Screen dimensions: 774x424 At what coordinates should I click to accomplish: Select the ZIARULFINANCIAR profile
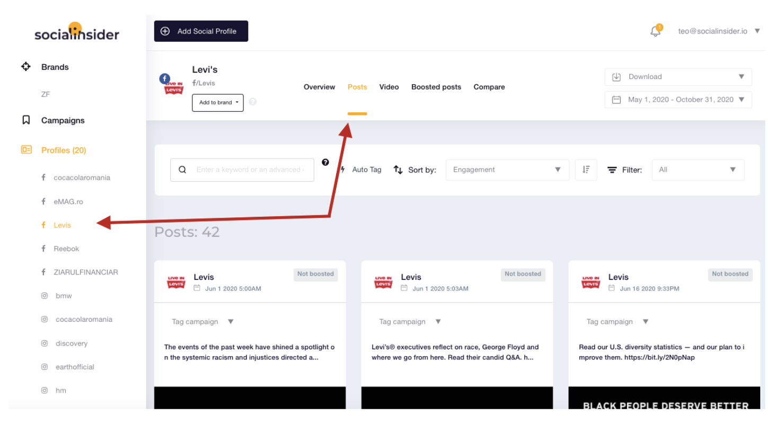(x=86, y=272)
